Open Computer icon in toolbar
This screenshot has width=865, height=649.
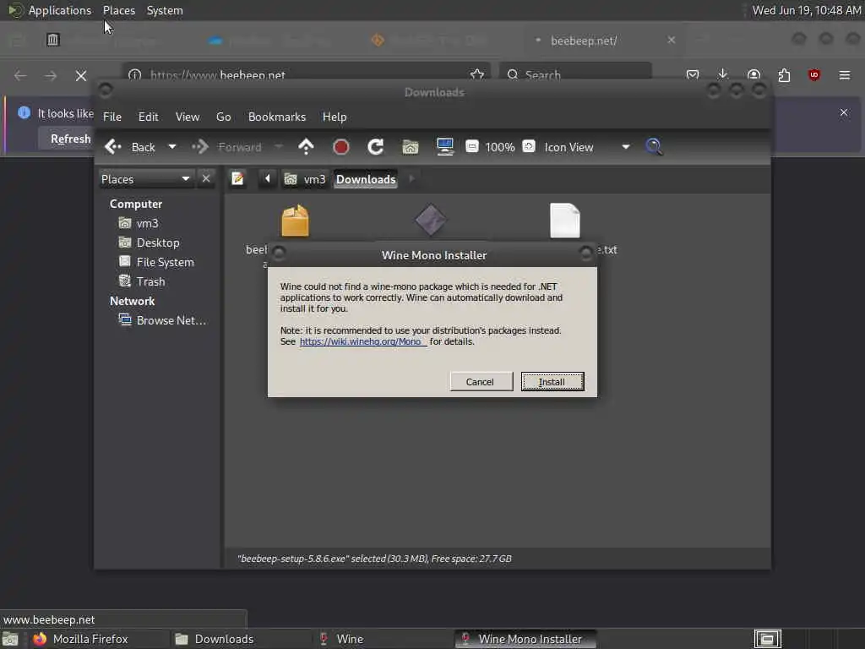click(x=444, y=147)
